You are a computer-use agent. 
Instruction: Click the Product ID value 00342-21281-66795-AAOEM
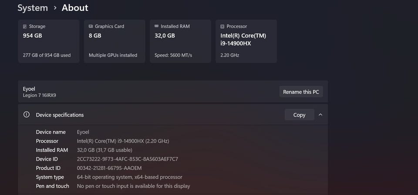(x=109, y=168)
